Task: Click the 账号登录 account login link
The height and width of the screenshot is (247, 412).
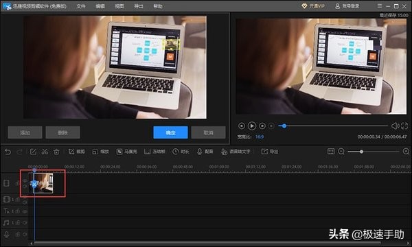Action: (x=347, y=6)
